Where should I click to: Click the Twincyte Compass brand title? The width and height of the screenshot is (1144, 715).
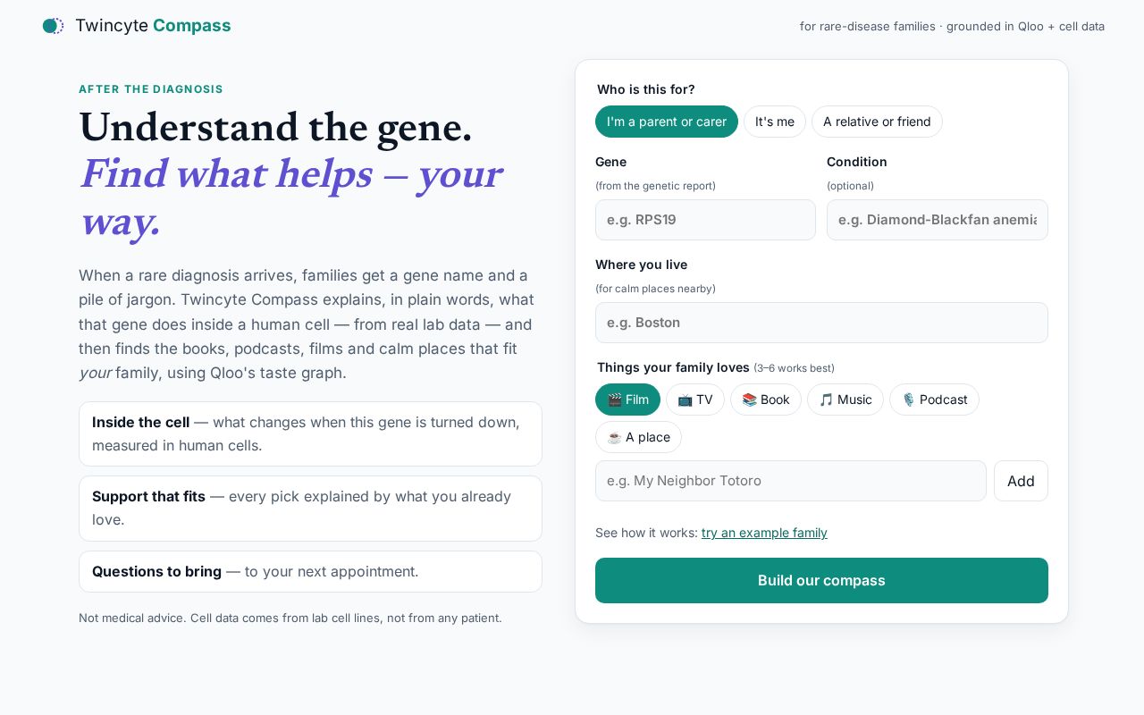[x=153, y=26]
